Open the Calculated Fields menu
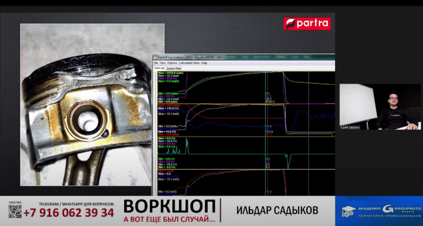The height and width of the screenshot is (226, 423). point(189,63)
